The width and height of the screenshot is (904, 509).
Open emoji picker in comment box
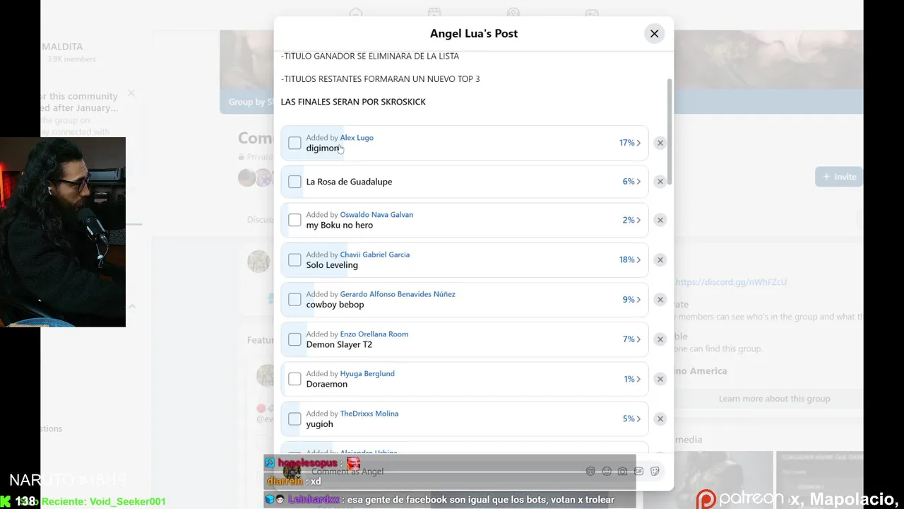(607, 472)
